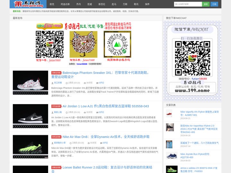Open author 爱穿鞋的小草 profile link

(x=60, y=143)
